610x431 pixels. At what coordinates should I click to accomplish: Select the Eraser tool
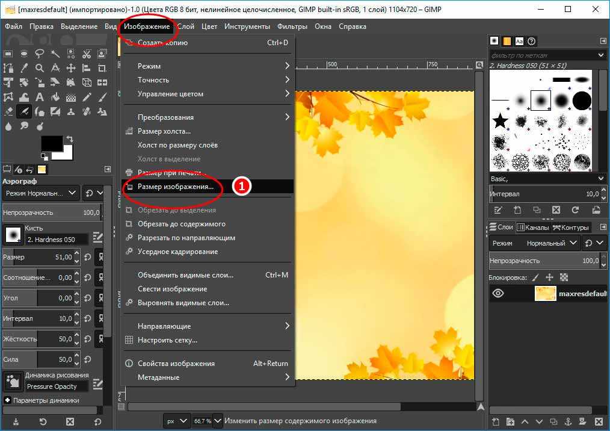[8, 111]
